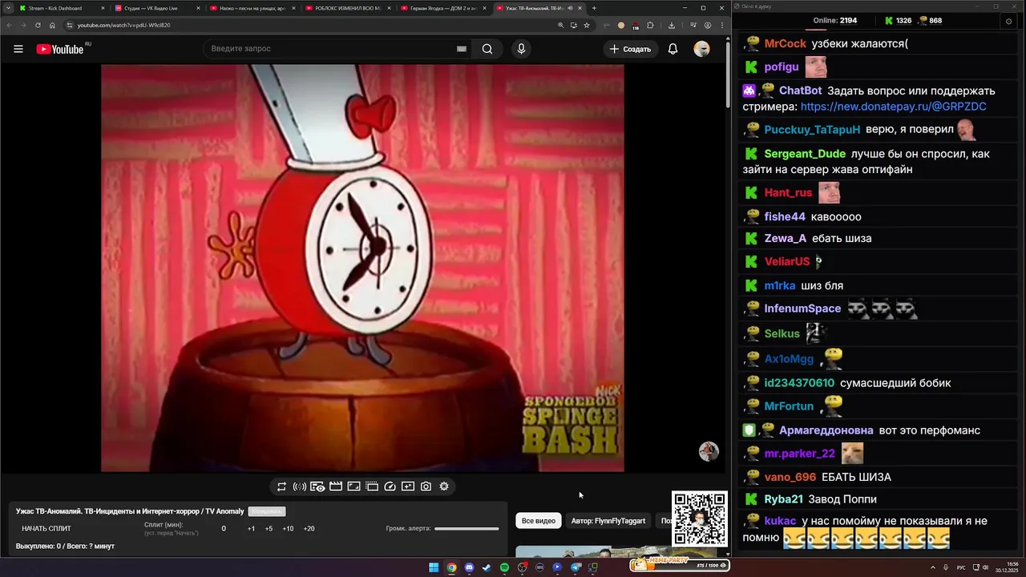
Task: Click the YouTube search magnifier button
Action: (487, 49)
